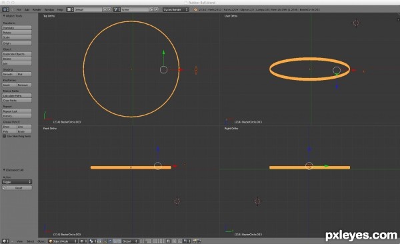Image resolution: width=400 pixels, height=244 pixels.
Task: Toggle the translate manipulator arrow button
Action: (x=105, y=241)
